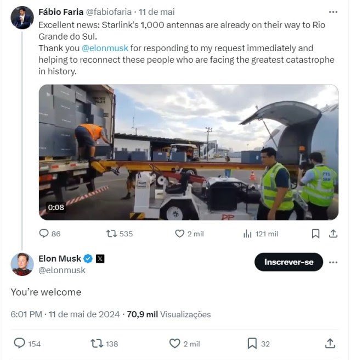The image size is (351, 360).
Task: Like Fábio Faria's tweet
Action: pos(189,234)
